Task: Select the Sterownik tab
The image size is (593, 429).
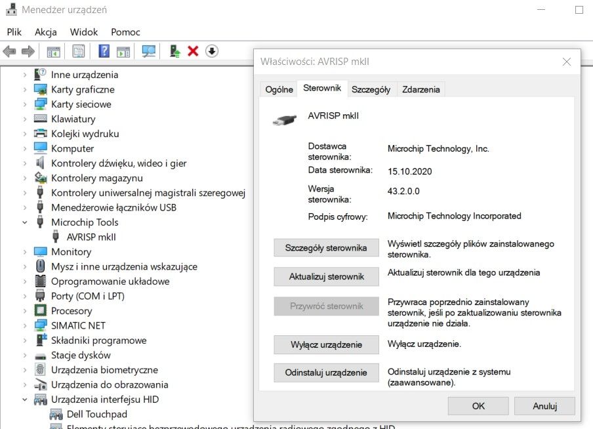Action: coord(322,89)
